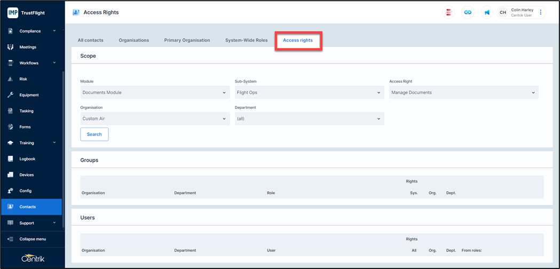Open the Access Right dropdown

[463, 92]
